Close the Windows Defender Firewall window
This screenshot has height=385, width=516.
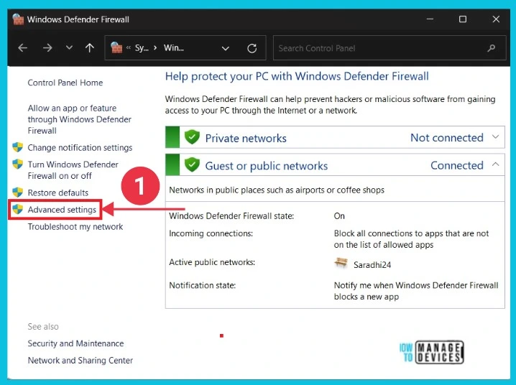[496, 19]
